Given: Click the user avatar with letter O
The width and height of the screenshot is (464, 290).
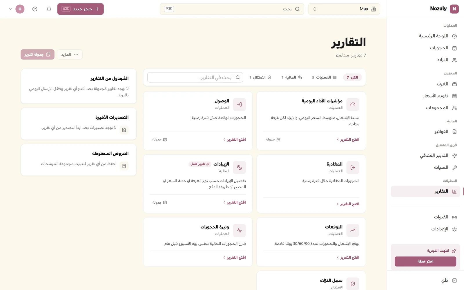Looking at the screenshot, I should click(x=20, y=9).
